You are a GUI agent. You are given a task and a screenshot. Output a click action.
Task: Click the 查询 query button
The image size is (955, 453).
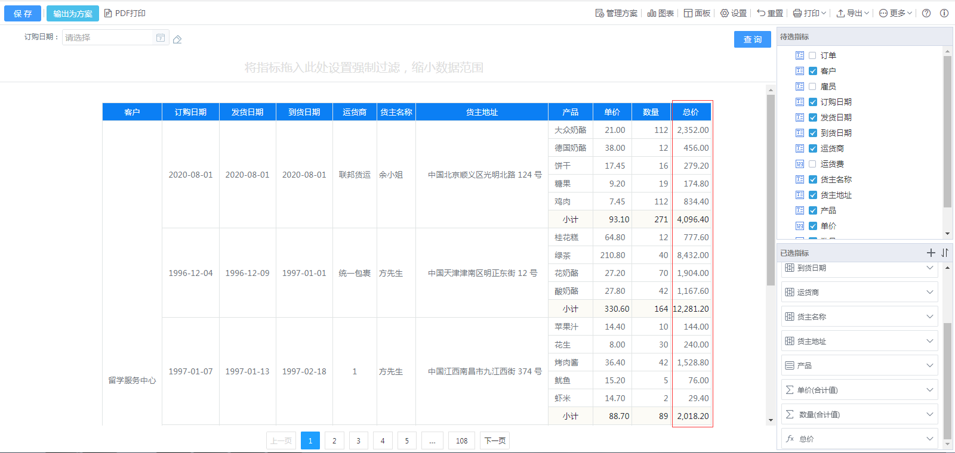tap(752, 39)
